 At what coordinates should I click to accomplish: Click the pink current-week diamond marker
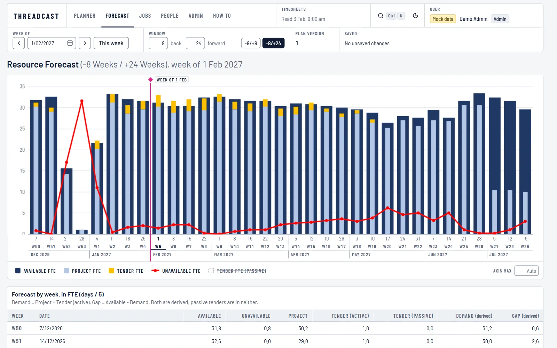[150, 80]
